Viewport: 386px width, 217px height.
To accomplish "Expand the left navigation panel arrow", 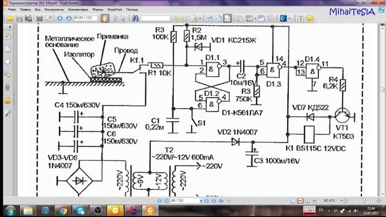I will tap(10, 27).
